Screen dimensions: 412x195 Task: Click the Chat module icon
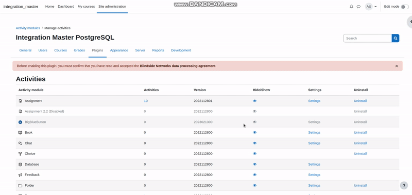point(20,144)
